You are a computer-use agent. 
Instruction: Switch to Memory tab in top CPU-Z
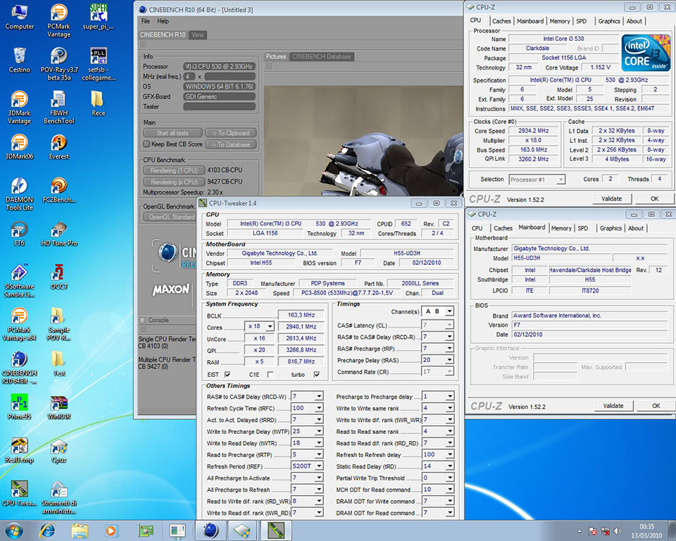pos(560,21)
